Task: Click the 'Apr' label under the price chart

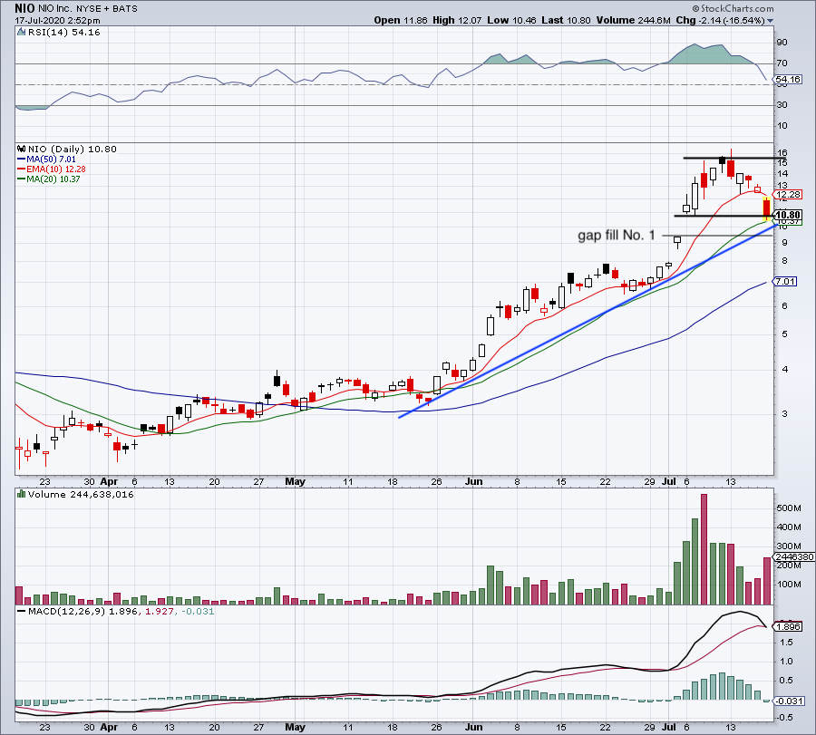Action: [109, 481]
